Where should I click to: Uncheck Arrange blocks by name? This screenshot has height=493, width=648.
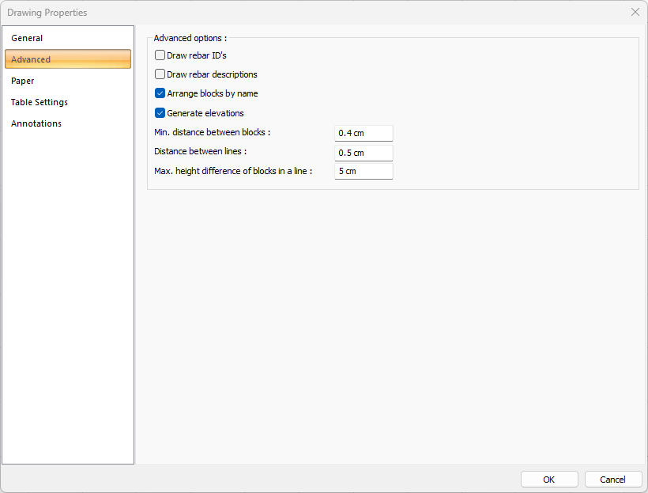160,93
